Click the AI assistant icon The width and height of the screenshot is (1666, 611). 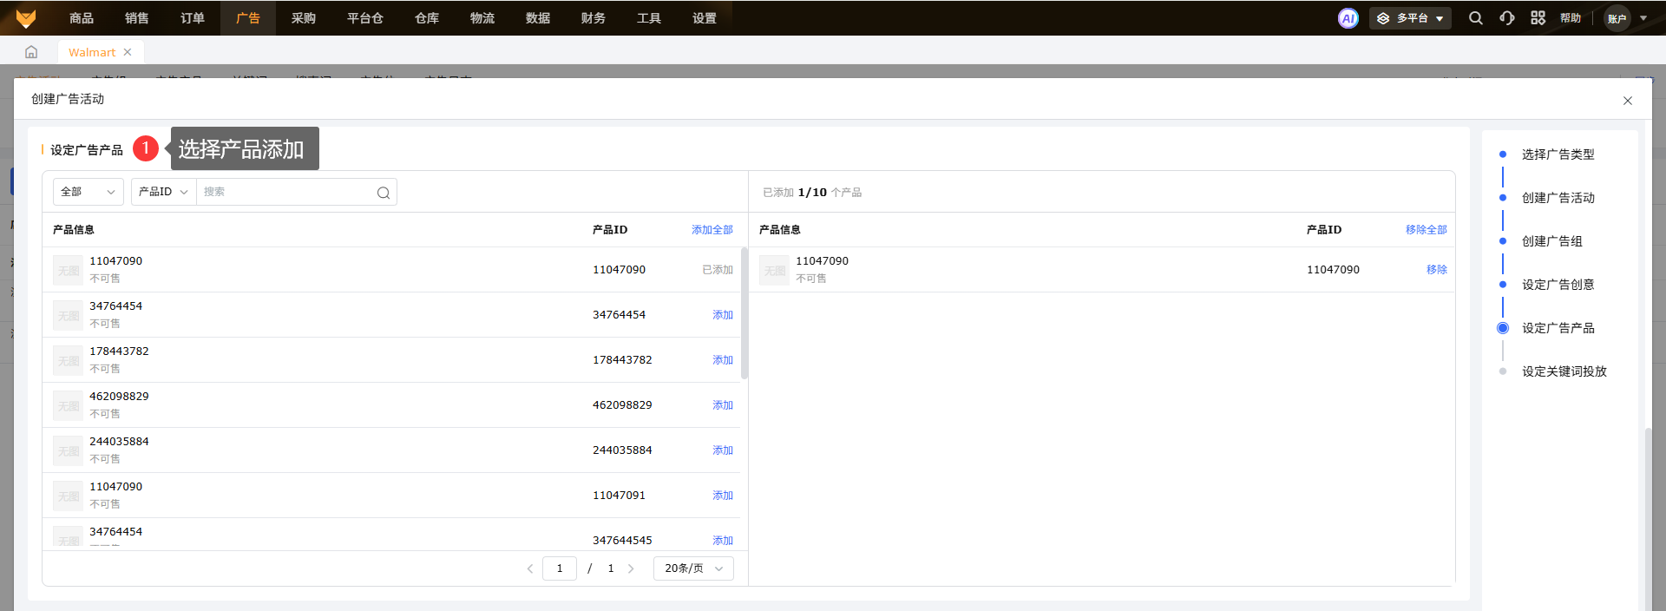tap(1348, 18)
